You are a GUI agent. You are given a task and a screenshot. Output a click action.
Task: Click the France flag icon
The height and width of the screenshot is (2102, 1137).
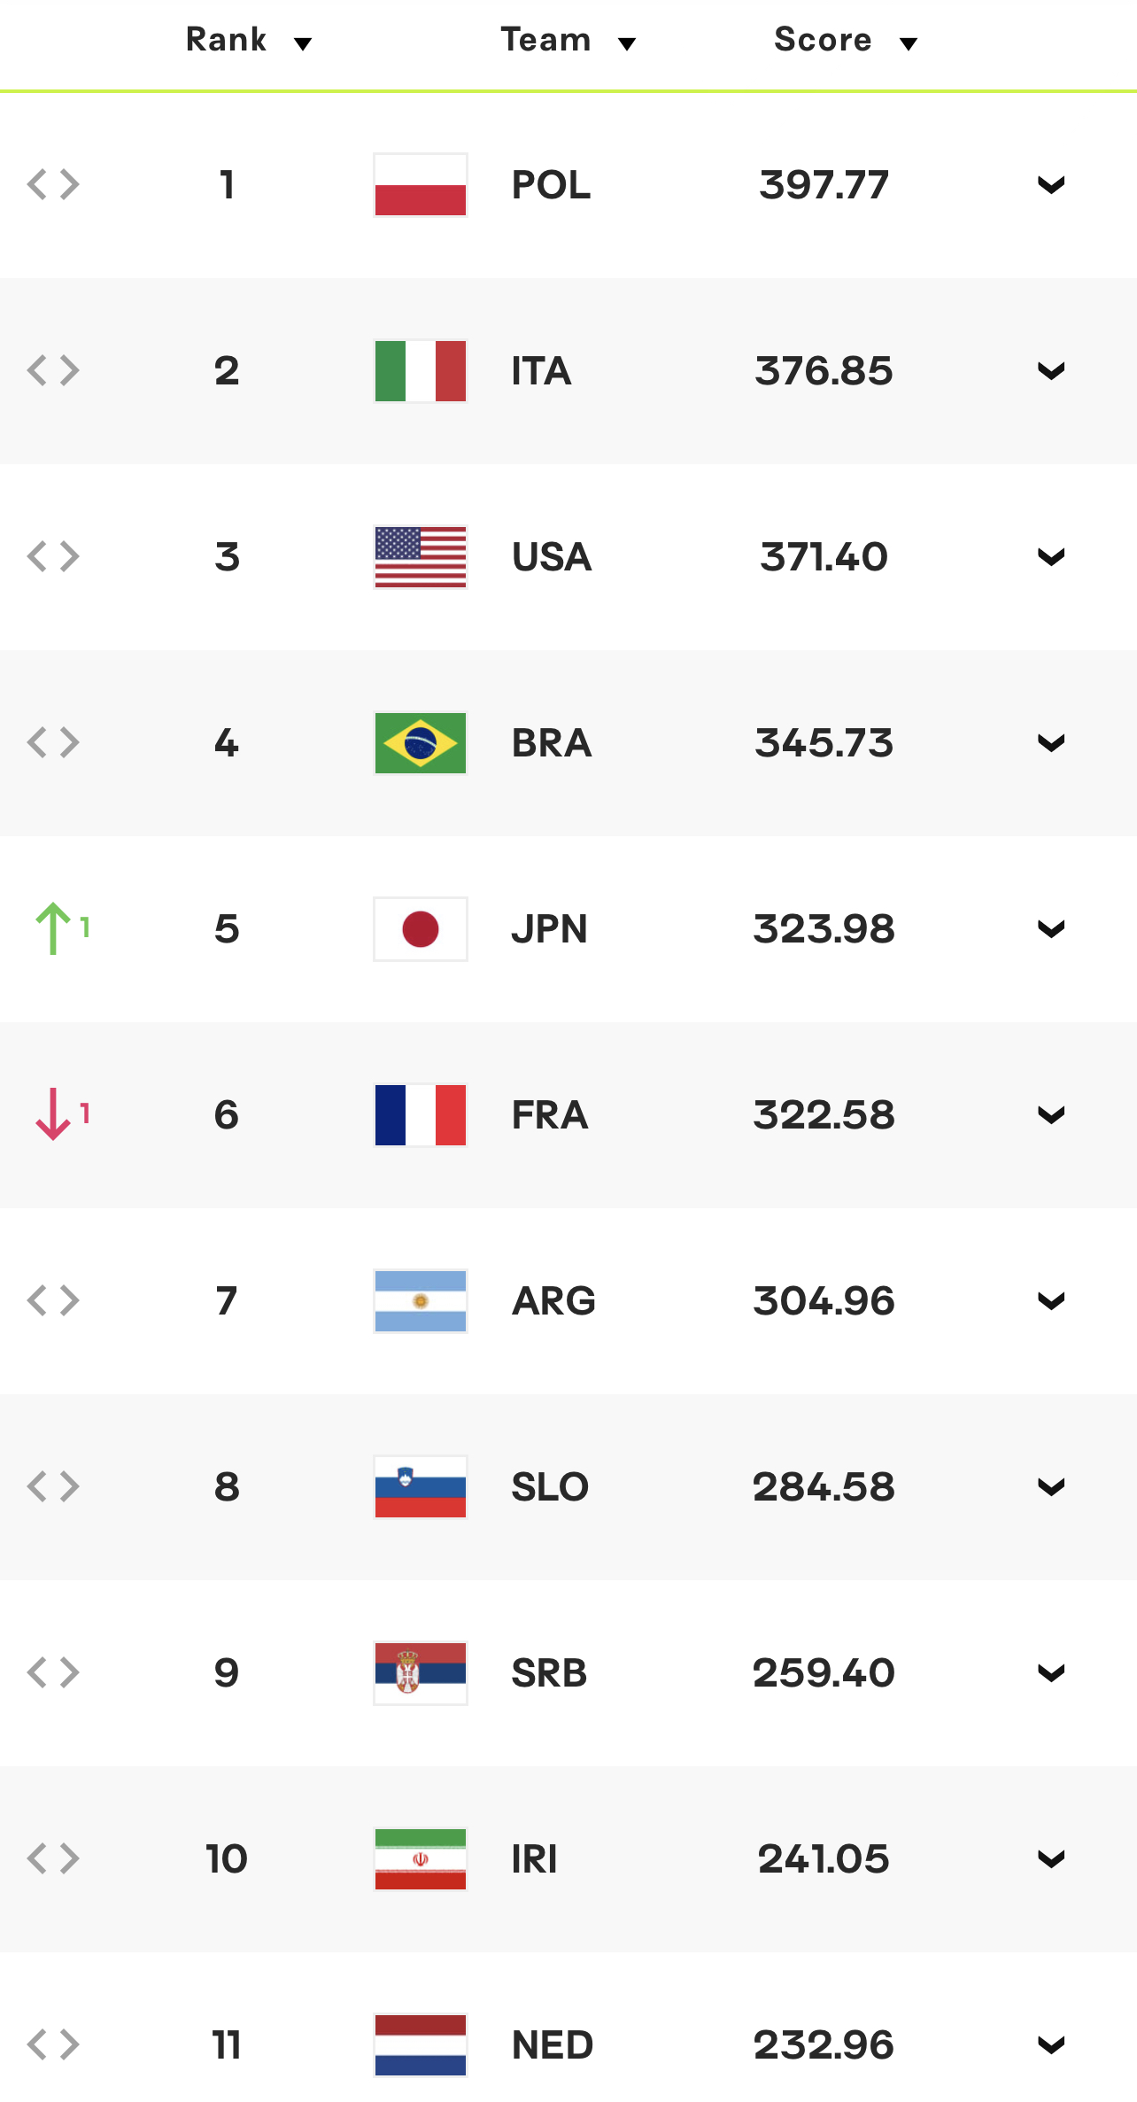coord(421,1115)
